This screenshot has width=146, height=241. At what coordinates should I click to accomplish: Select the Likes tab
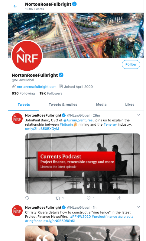[x=130, y=104]
